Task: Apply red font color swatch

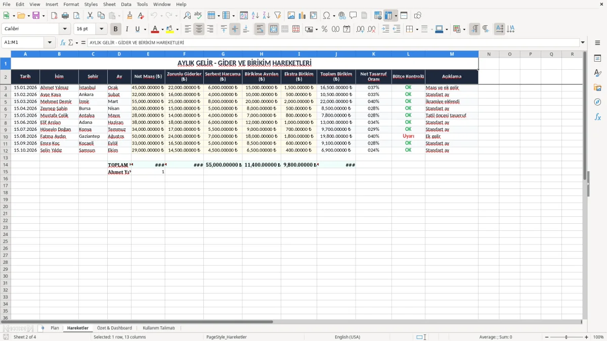Action: [155, 29]
